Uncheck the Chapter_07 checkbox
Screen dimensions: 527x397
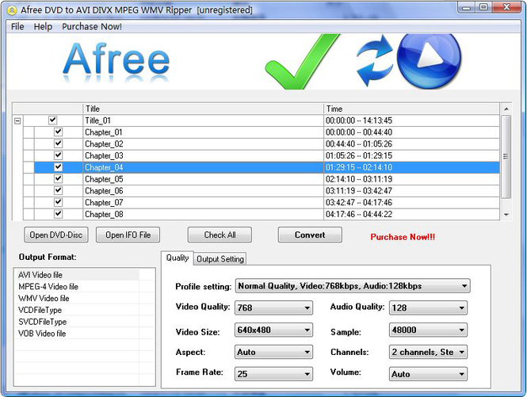tap(58, 202)
